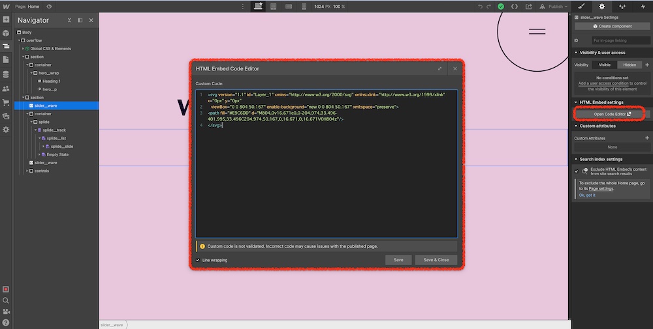
Task: Click the red recording icon in lower sidebar
Action: click(x=6, y=289)
